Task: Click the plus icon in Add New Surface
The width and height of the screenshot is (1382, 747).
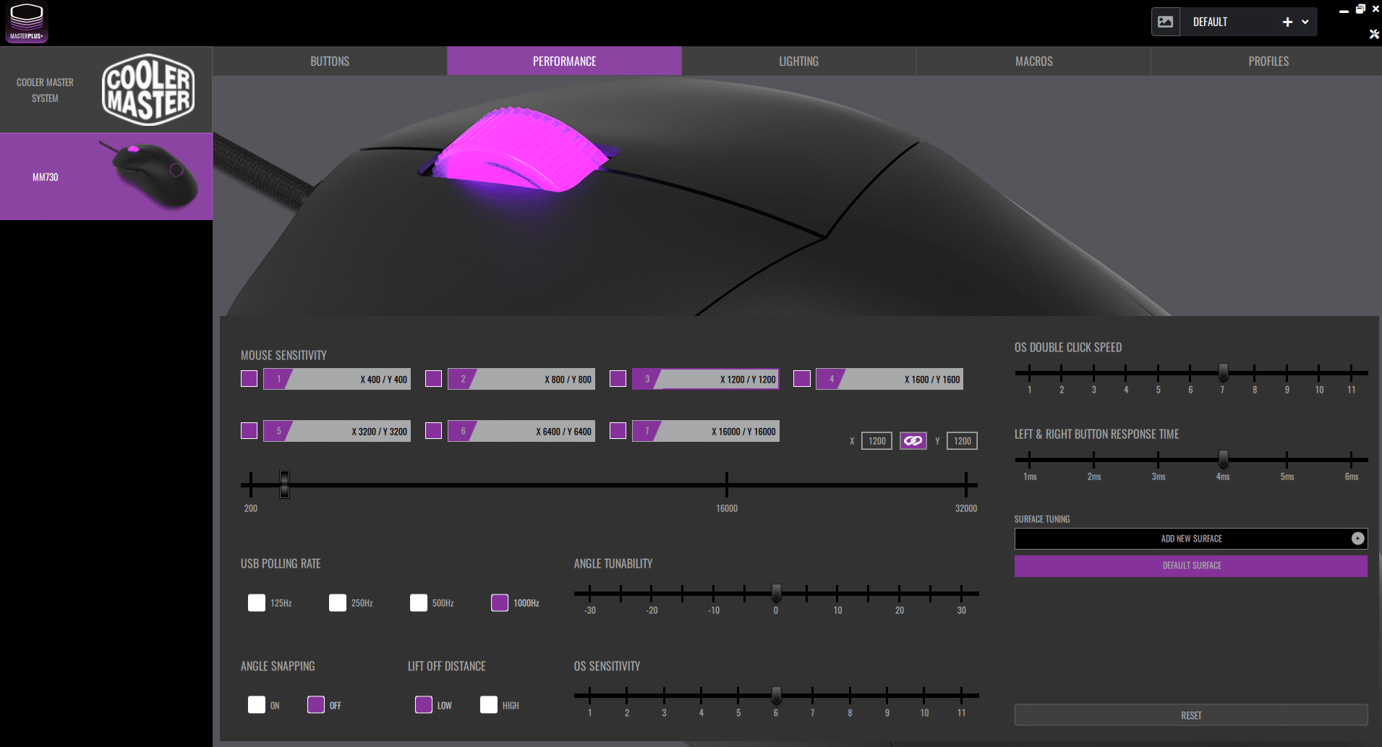Action: click(x=1357, y=538)
